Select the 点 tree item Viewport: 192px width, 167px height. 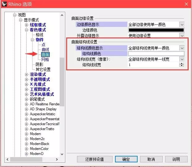pos(44,45)
